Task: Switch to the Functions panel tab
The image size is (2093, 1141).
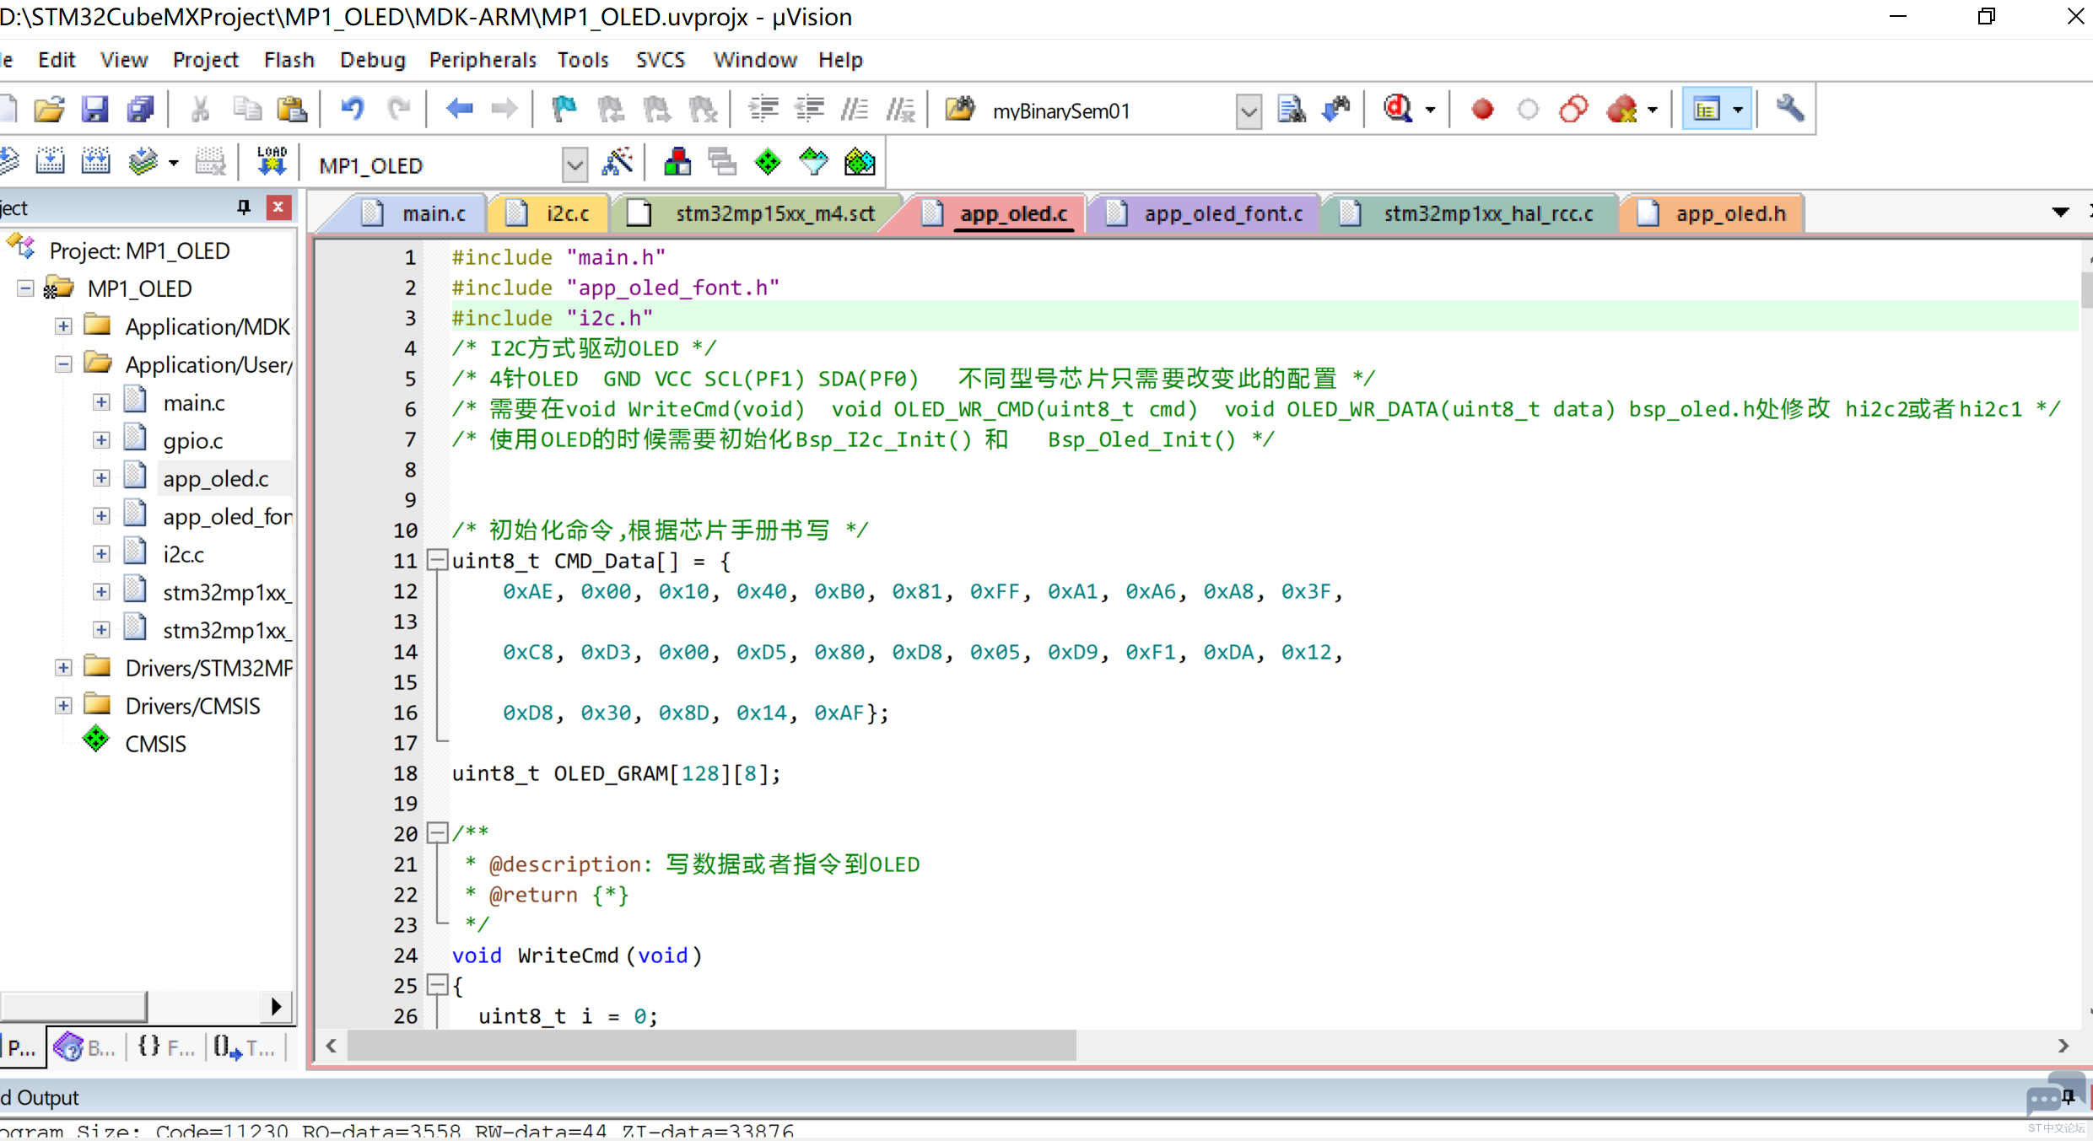Action: click(166, 1047)
